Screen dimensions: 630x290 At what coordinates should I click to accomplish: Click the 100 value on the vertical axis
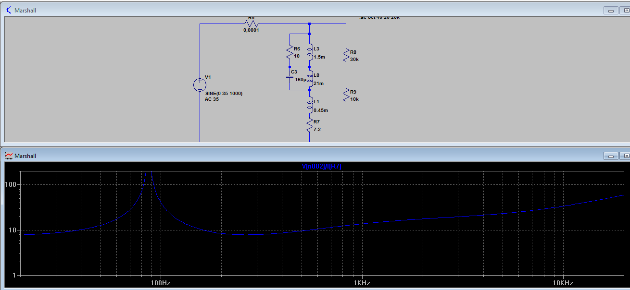[12, 185]
